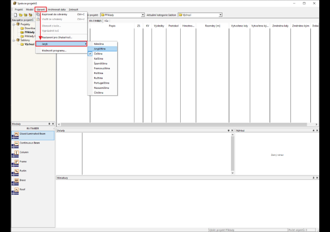Open the template category Výchozí dropdown
This screenshot has width=330, height=232.
coord(220,15)
